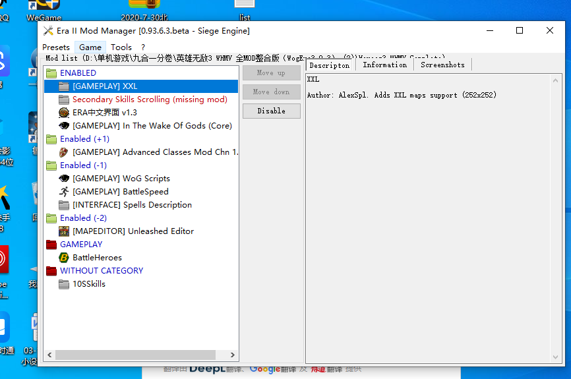Switch to the Screenshots tab
The height and width of the screenshot is (379, 571).
[442, 65]
